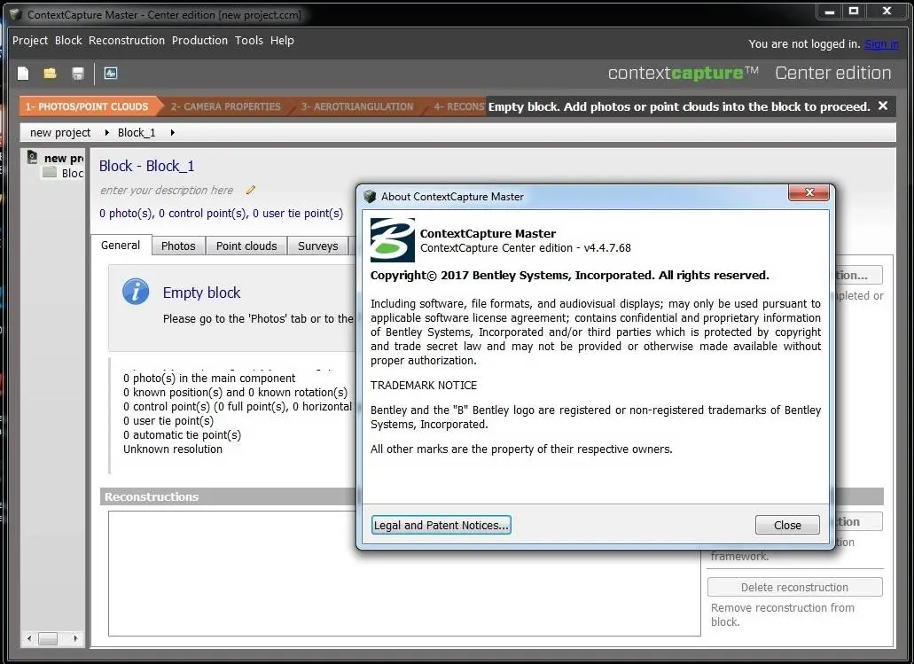Viewport: 914px width, 664px height.
Task: Click the Sign in link
Action: coord(881,43)
